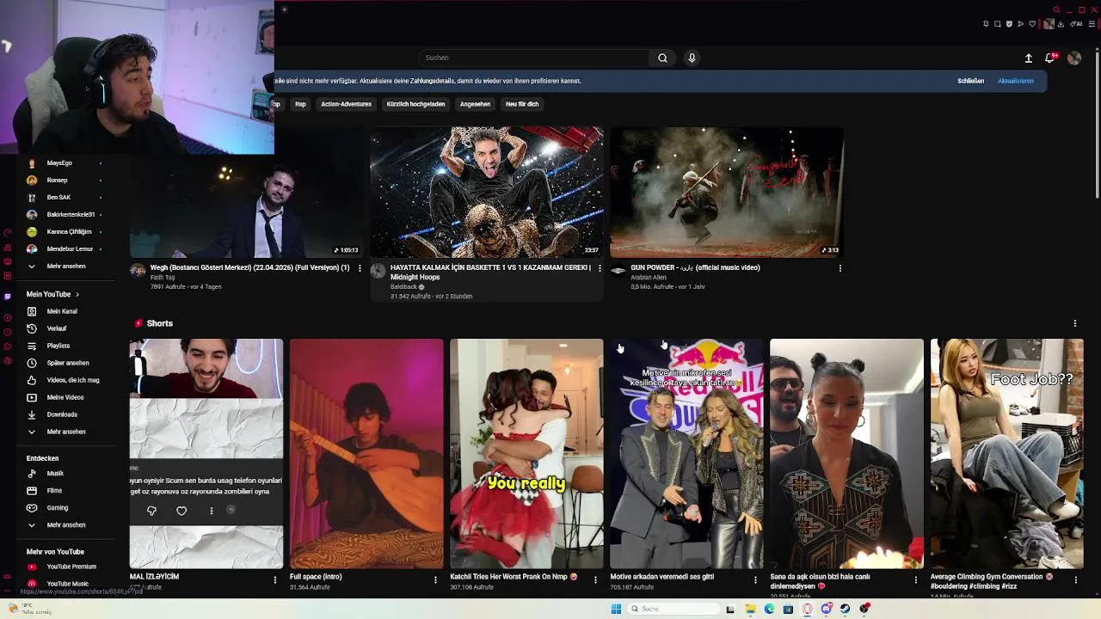Click the Windows taskbar search box

tap(674, 609)
